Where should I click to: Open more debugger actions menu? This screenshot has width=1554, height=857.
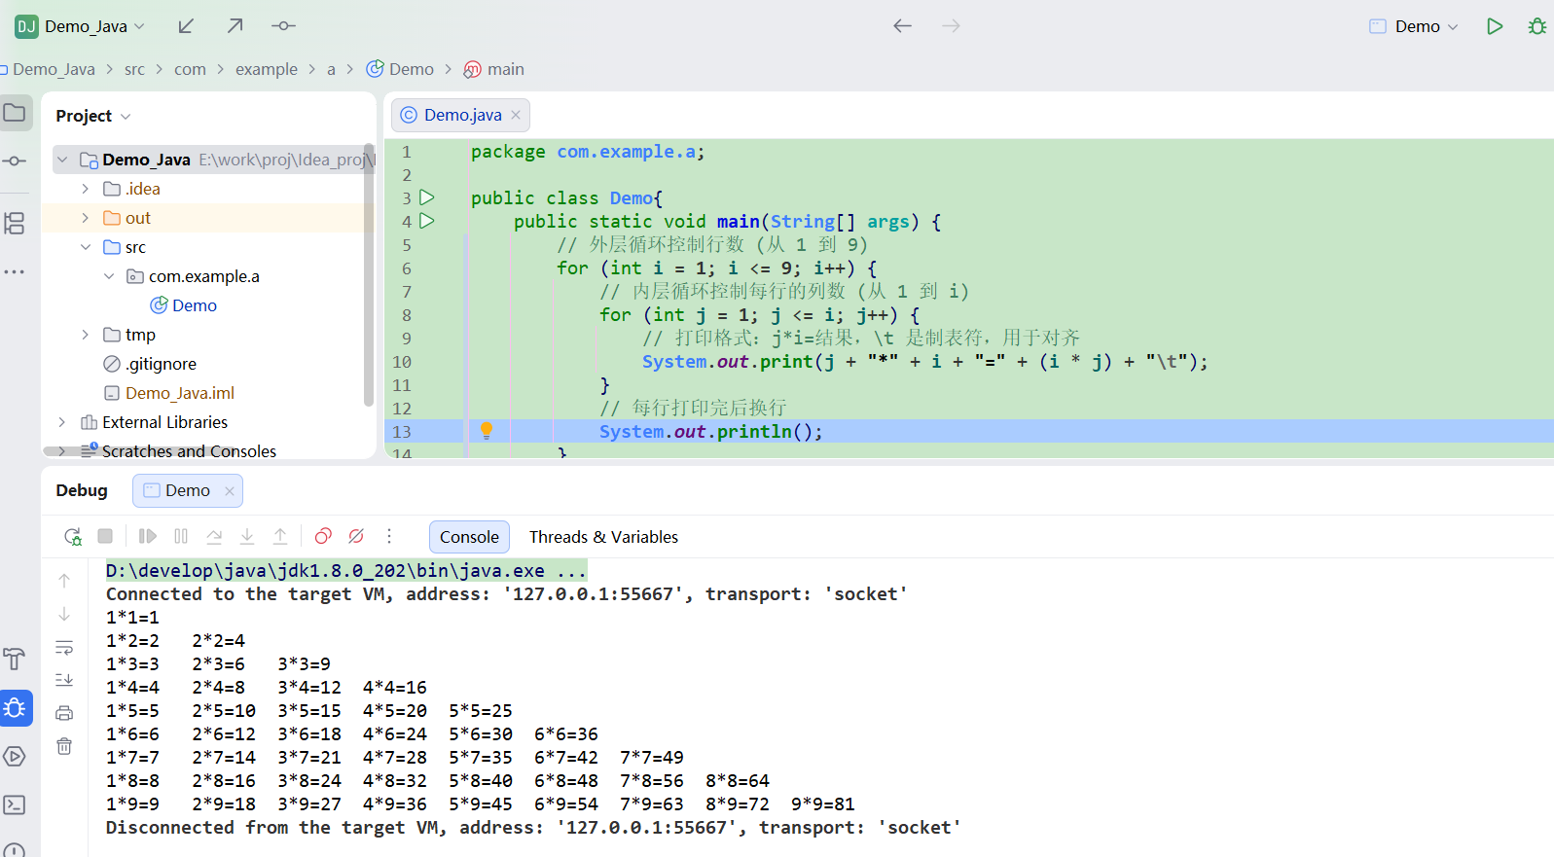[x=389, y=536]
